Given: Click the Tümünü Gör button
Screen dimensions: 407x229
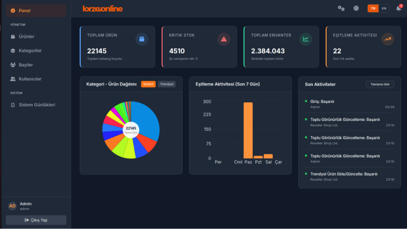Looking at the screenshot, I should click(x=380, y=84).
